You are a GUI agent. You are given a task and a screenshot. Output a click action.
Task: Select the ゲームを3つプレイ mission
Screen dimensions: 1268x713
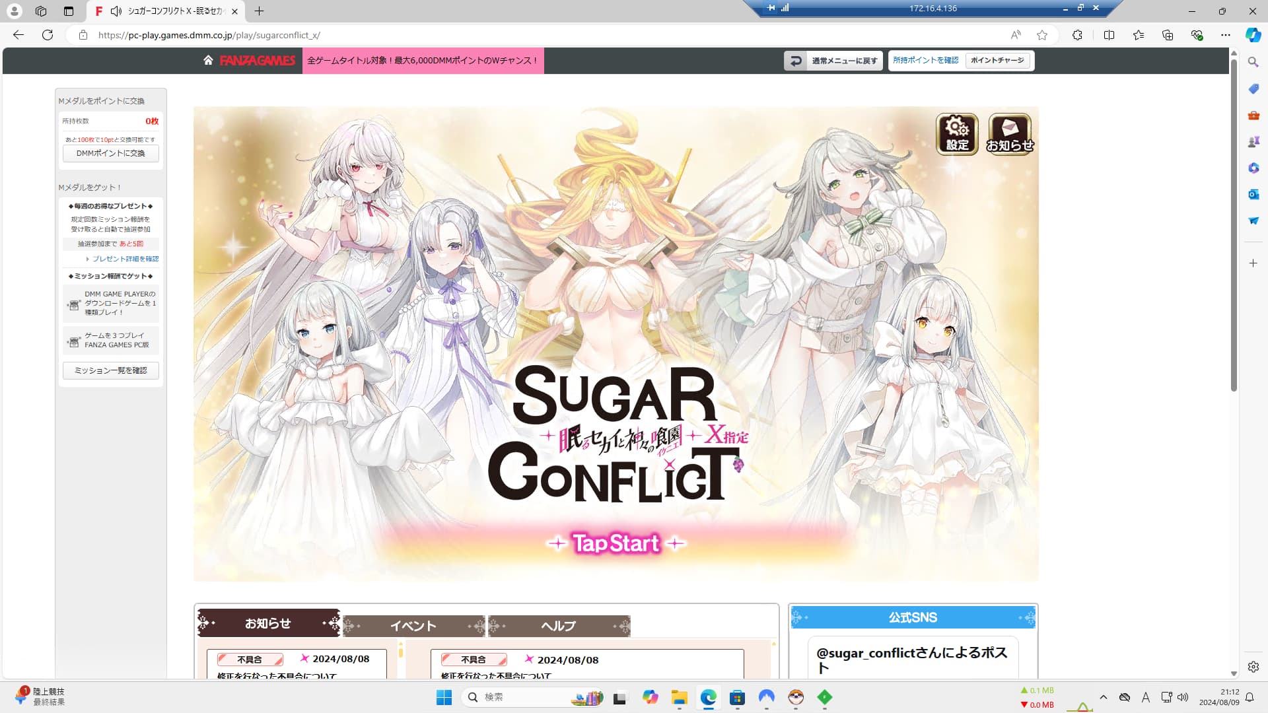coord(111,340)
